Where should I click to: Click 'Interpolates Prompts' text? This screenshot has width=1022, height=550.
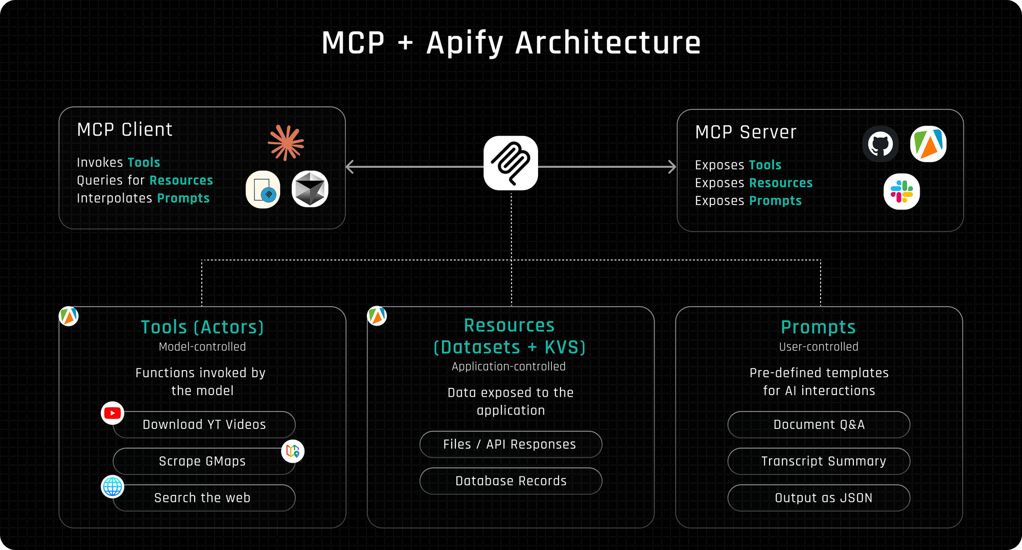[x=143, y=198]
